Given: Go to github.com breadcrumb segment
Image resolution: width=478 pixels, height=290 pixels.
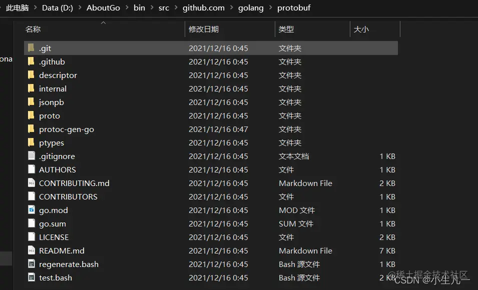Looking at the screenshot, I should (x=204, y=7).
